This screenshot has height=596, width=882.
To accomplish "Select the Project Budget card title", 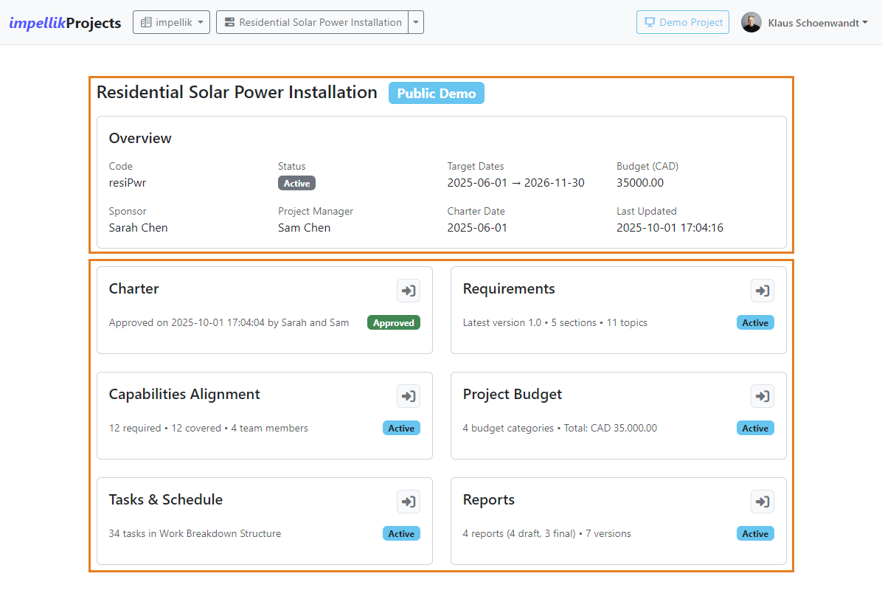I will click(x=512, y=395).
